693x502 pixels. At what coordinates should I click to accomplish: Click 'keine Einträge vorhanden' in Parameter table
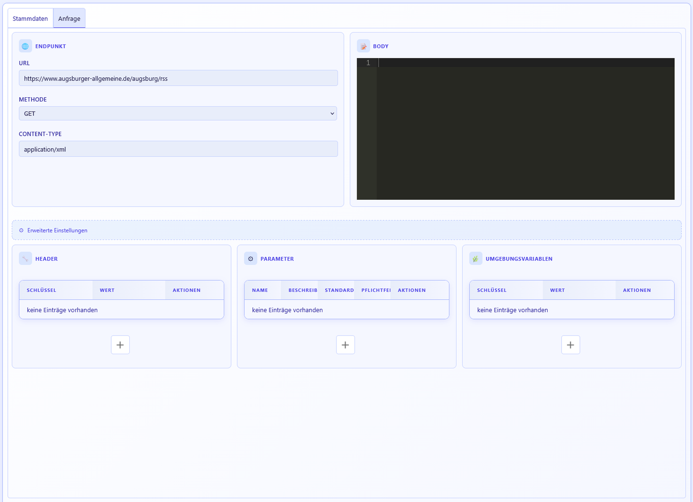(287, 310)
